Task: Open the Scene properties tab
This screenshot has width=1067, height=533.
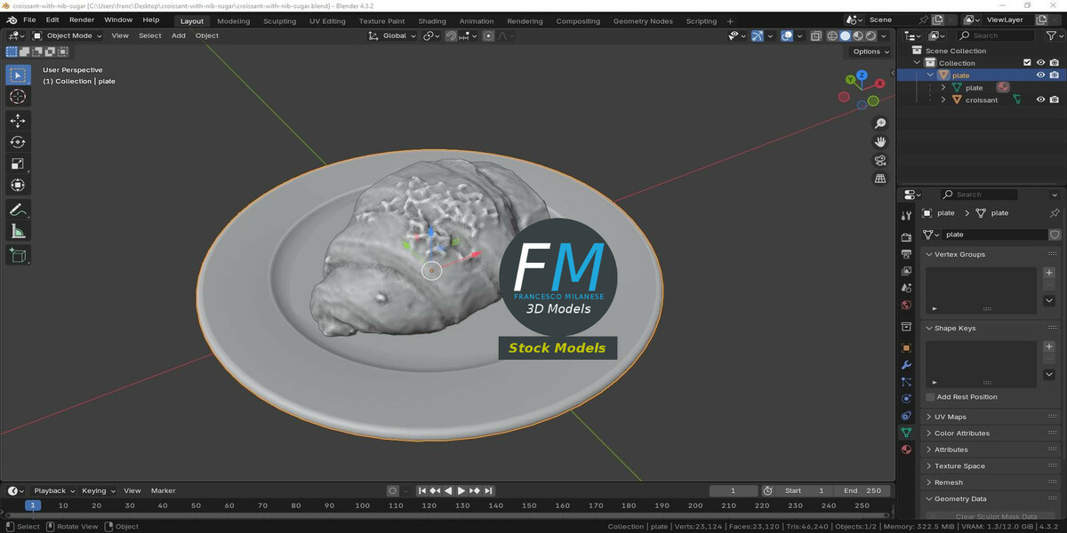Action: click(x=906, y=288)
